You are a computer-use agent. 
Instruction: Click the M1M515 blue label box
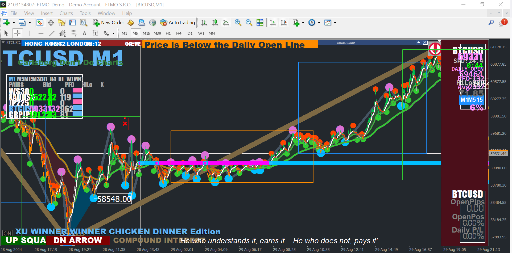pos(472,100)
